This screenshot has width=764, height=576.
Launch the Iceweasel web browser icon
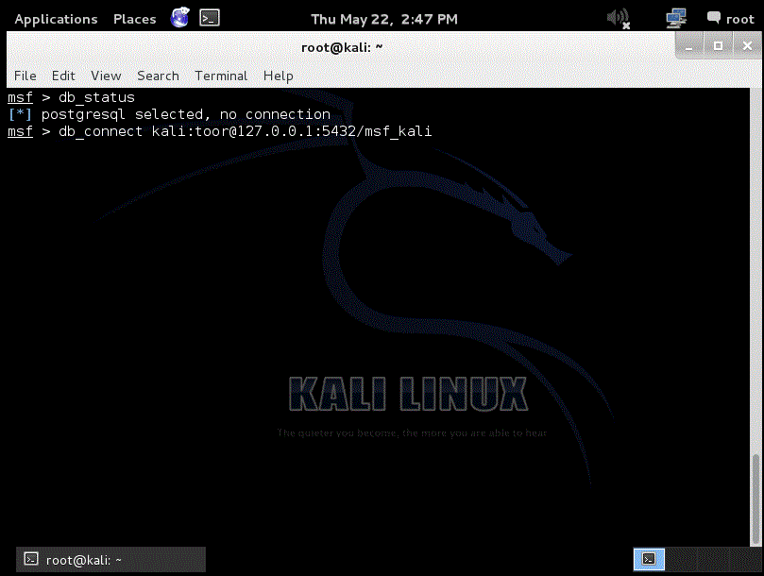click(179, 18)
